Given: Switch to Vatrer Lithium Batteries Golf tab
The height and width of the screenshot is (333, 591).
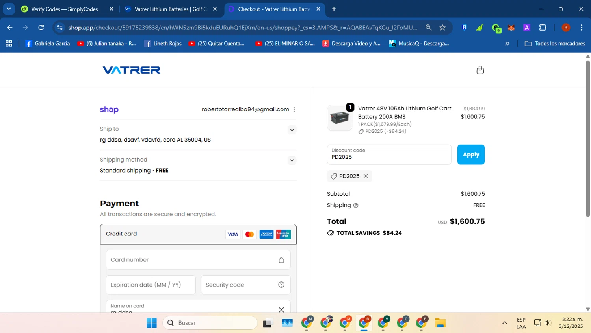Looking at the screenshot, I should point(170,9).
